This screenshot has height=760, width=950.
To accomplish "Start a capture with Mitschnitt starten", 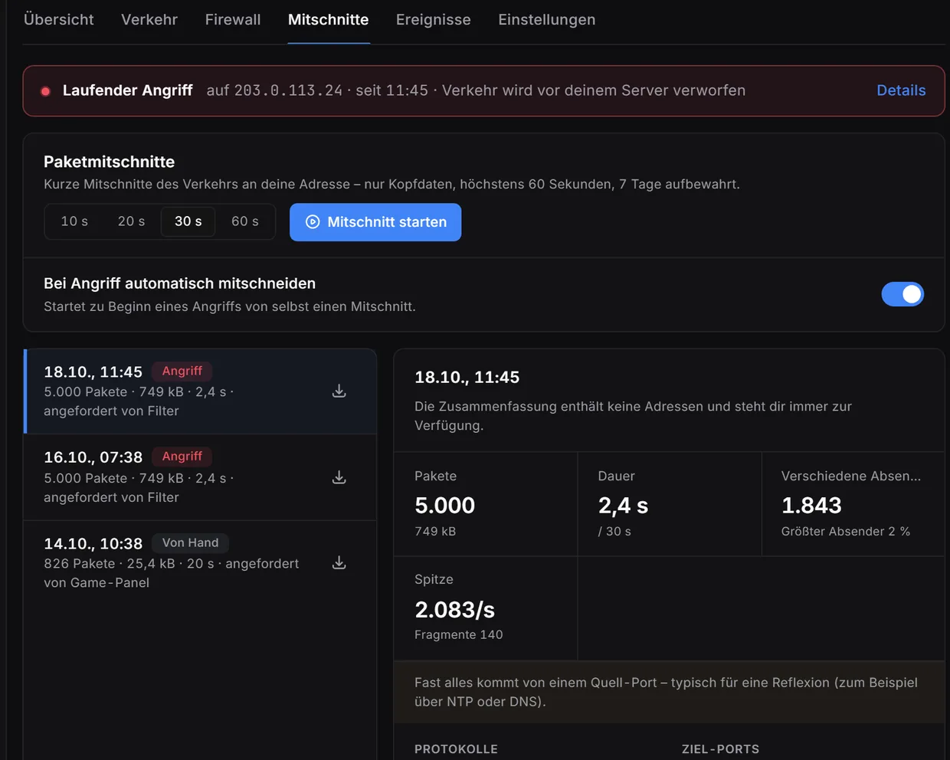I will tap(375, 222).
